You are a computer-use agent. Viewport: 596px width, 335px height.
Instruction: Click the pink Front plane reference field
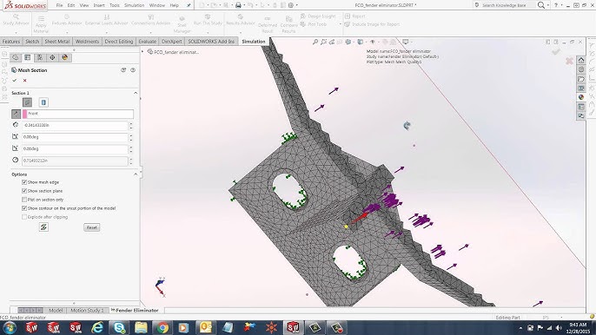click(78, 114)
